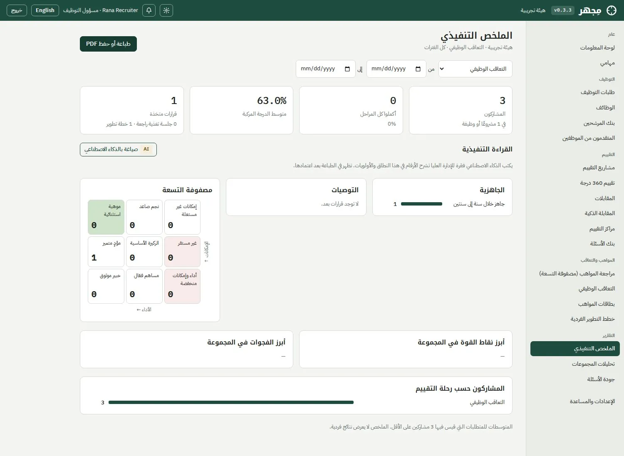
Task: Click the موهبة استثنائية nine-box cell
Action: click(106, 217)
